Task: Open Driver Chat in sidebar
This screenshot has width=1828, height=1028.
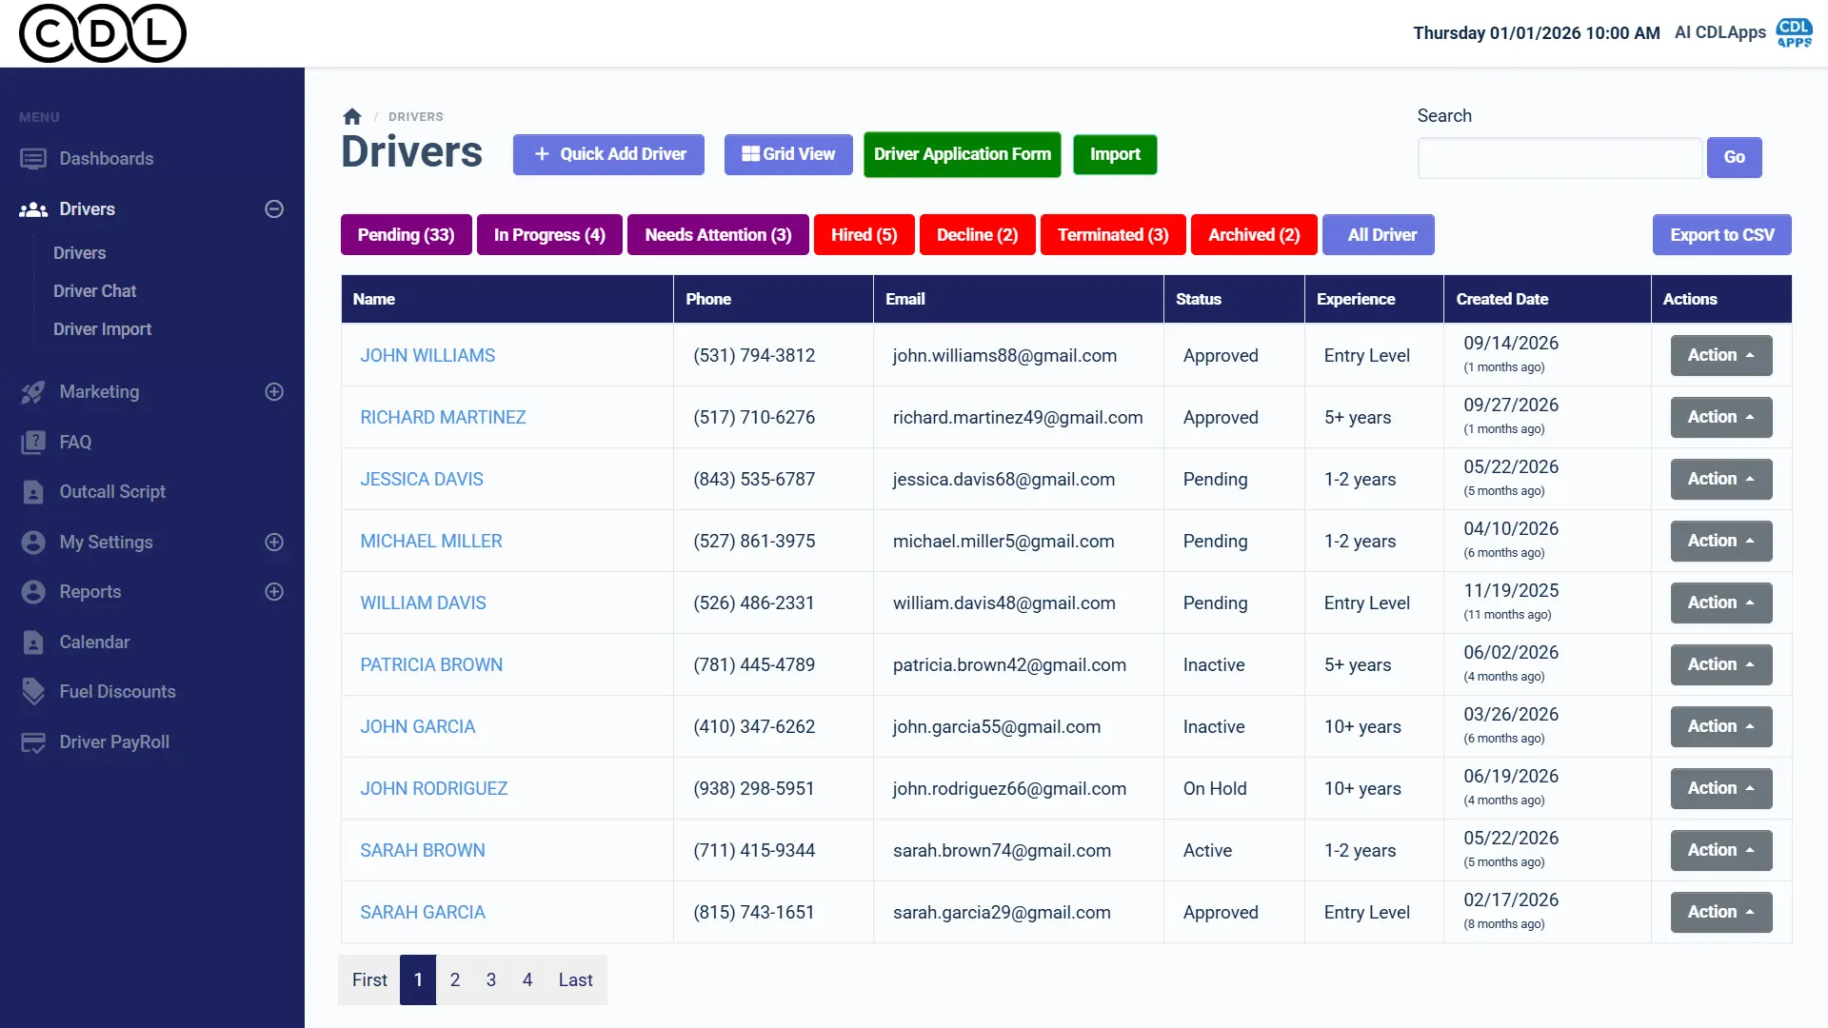Action: (x=94, y=291)
